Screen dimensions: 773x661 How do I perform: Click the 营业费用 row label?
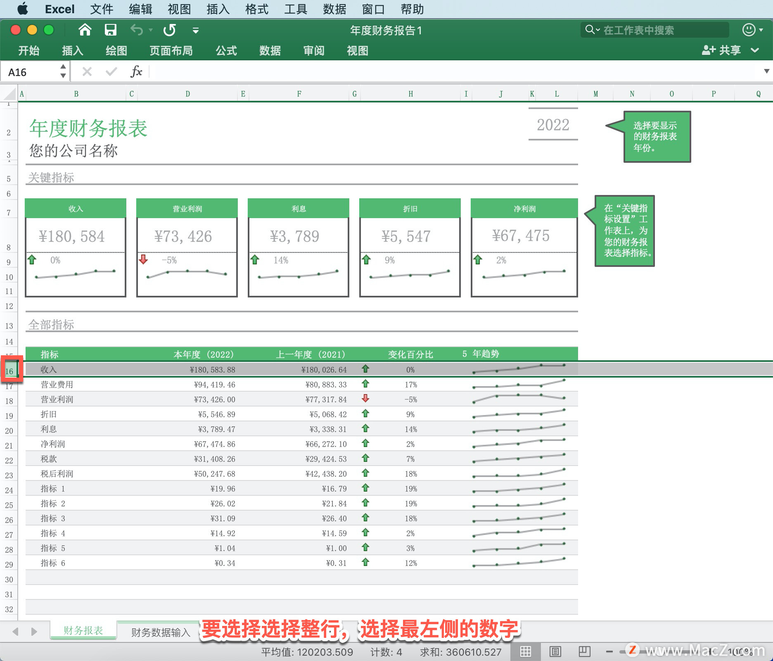pyautogui.click(x=57, y=384)
